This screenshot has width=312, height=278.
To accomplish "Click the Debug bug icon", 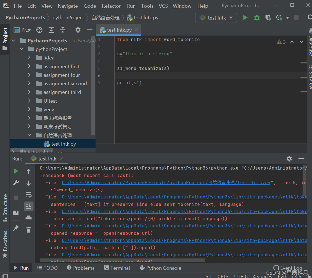I will 257,18.
